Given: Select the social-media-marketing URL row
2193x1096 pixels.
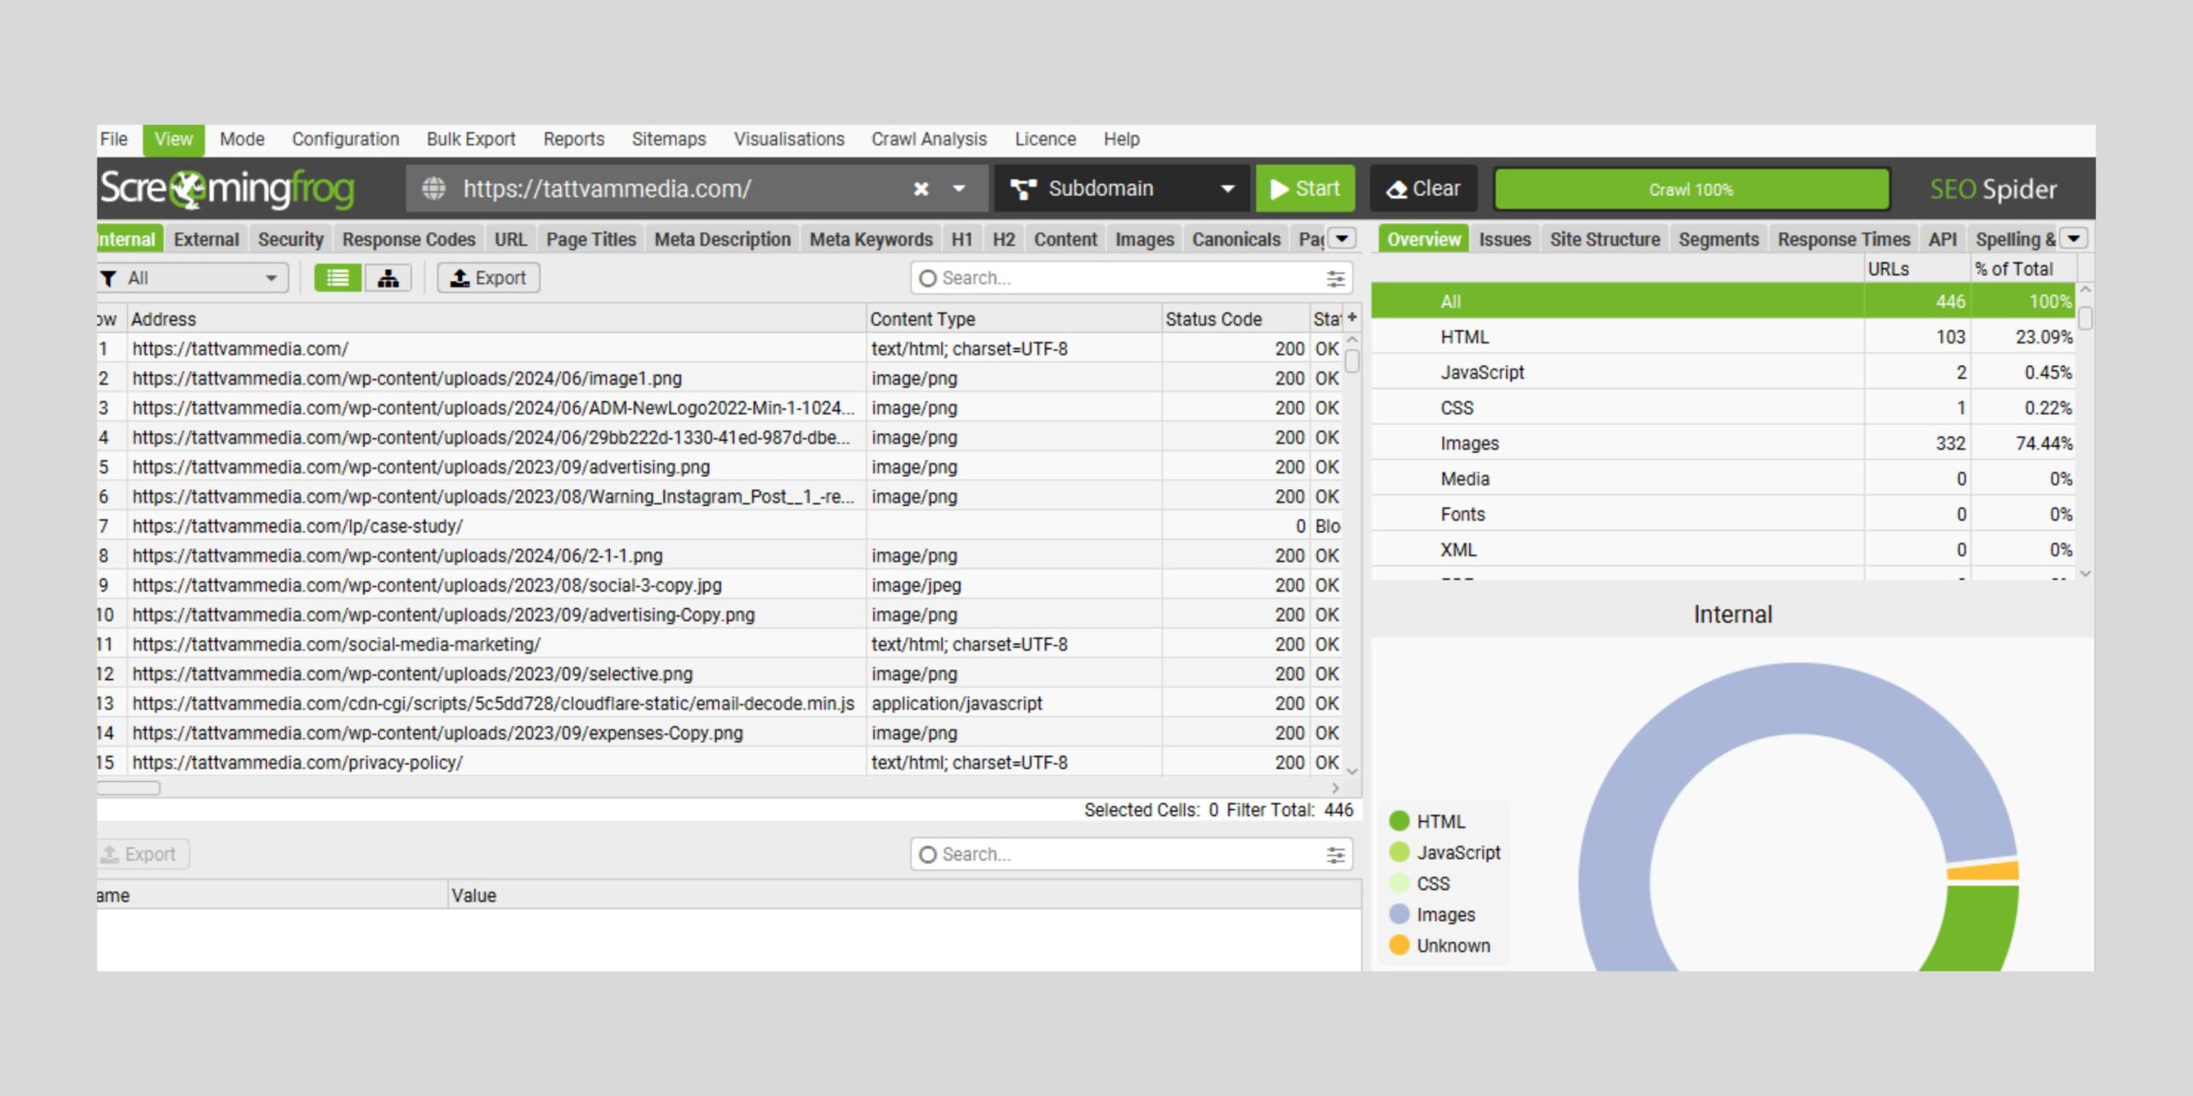Looking at the screenshot, I should click(720, 644).
